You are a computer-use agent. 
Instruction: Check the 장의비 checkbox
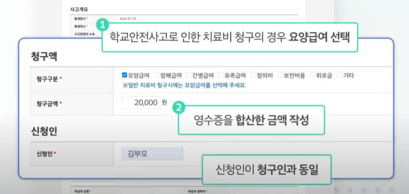253,75
